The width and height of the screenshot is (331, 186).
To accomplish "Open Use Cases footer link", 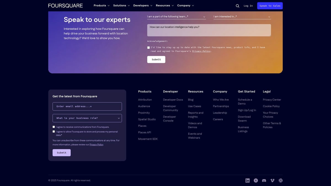I will (x=194, y=106).
